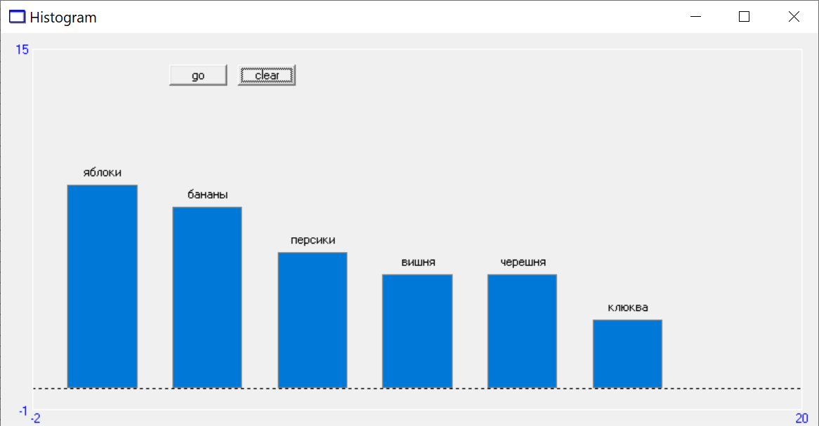
Task: Minimize the Histogram window
Action: point(696,18)
